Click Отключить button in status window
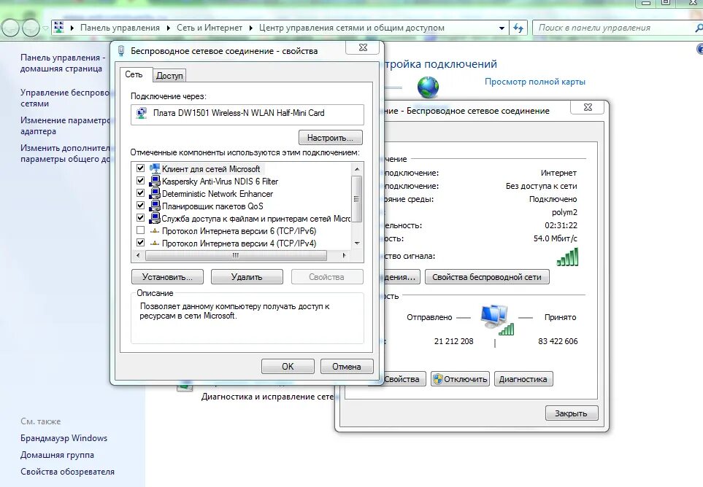The image size is (703, 487). coord(460,379)
